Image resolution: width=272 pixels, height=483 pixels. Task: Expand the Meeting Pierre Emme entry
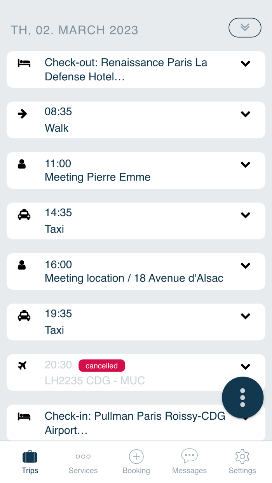[x=245, y=164]
